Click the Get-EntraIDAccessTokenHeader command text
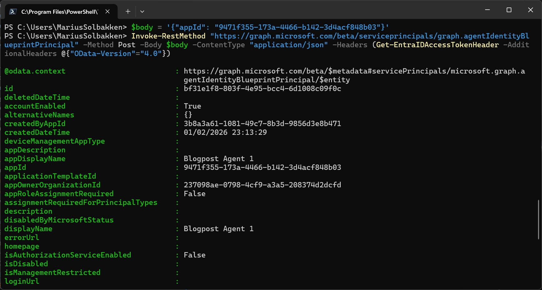The width and height of the screenshot is (542, 290). coord(437,45)
